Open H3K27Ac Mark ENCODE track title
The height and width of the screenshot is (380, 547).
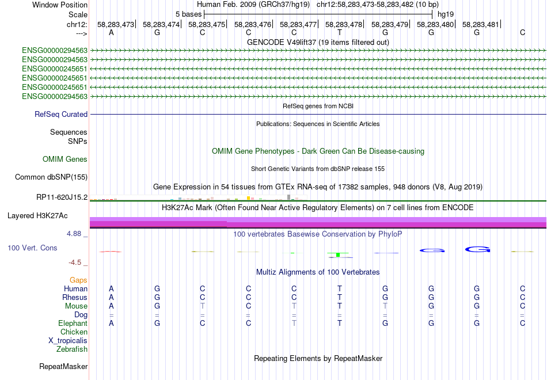(318, 208)
